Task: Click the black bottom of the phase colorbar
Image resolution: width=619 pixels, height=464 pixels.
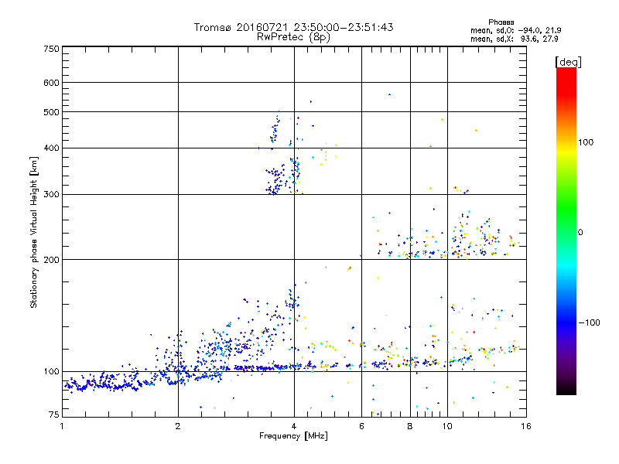Action: click(566, 390)
